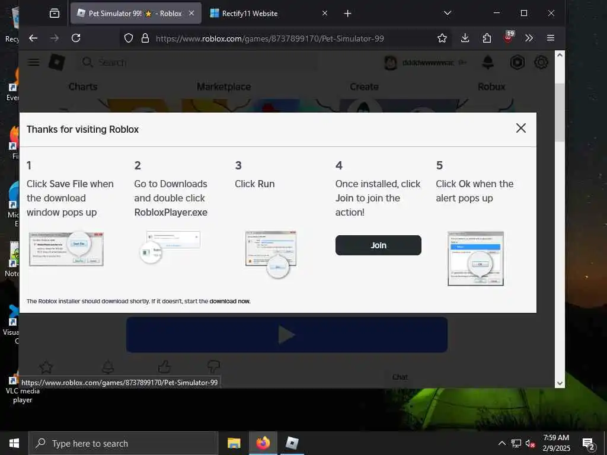Click the Firefox View icon in tab bar

pyautogui.click(x=55, y=14)
